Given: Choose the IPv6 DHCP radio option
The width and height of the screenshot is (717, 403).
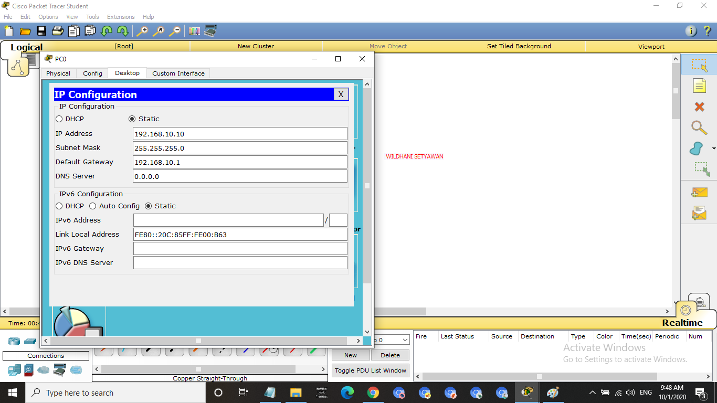Looking at the screenshot, I should 59,206.
